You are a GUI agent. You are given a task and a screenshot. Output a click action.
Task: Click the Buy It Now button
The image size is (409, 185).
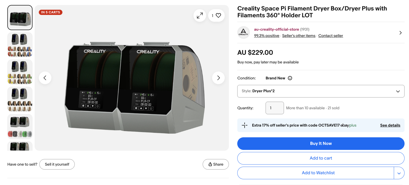tap(321, 143)
